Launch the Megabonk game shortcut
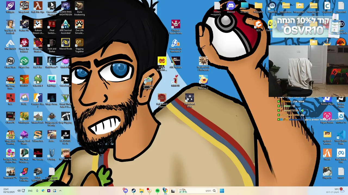Screen dimensions: 348x195 (24, 8)
